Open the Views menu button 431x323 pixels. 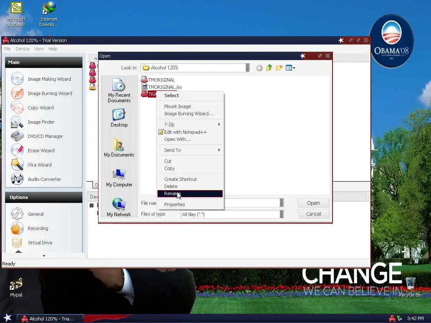[x=290, y=68]
